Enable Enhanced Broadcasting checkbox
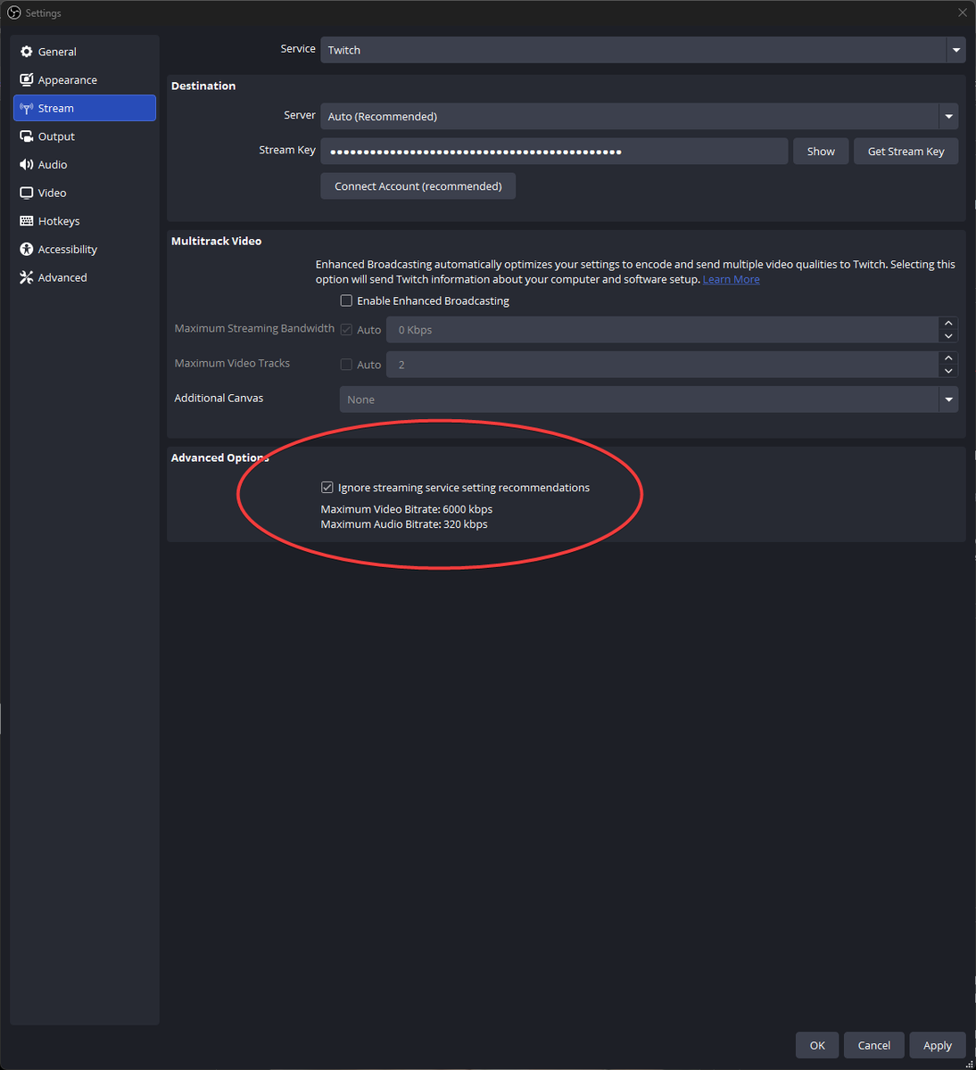This screenshot has width=976, height=1070. point(346,300)
